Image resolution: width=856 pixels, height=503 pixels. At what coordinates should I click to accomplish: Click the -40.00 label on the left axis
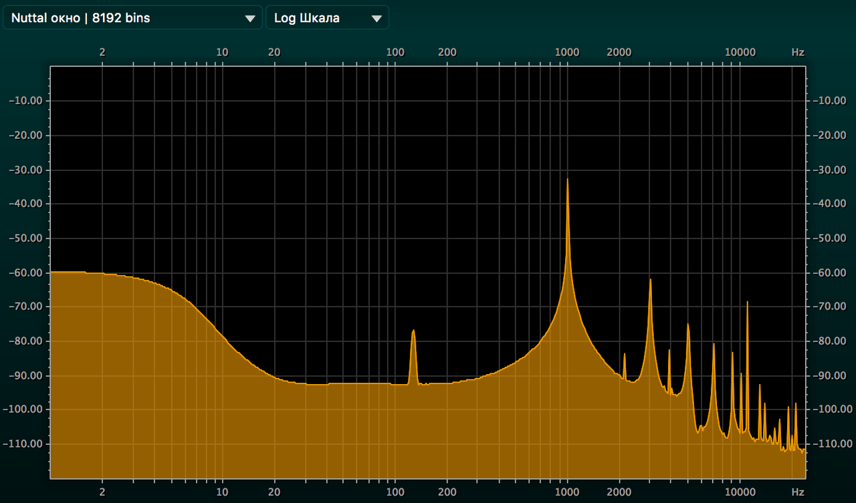click(x=27, y=204)
